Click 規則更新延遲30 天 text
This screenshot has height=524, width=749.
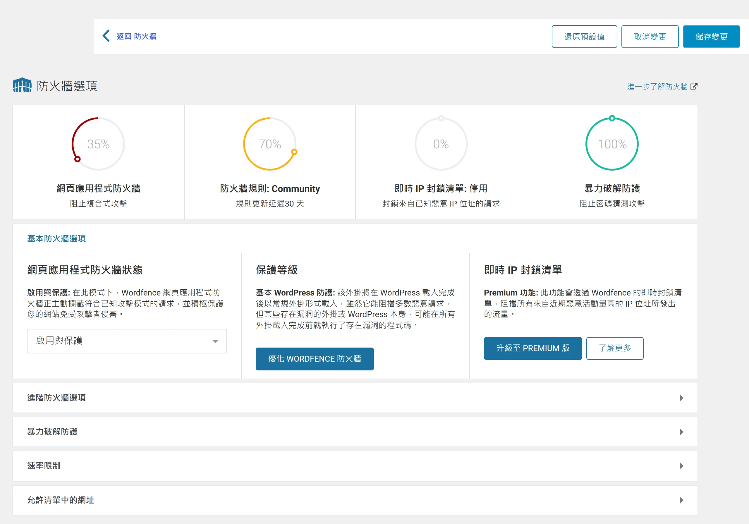[270, 204]
